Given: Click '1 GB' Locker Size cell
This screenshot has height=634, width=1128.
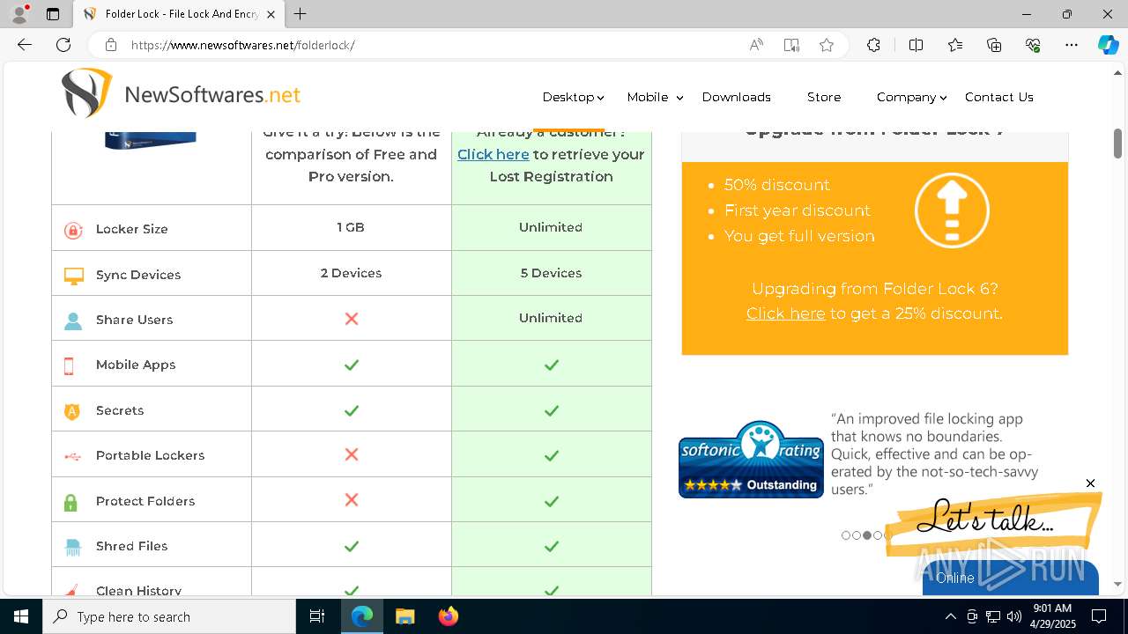Looking at the screenshot, I should (x=351, y=227).
